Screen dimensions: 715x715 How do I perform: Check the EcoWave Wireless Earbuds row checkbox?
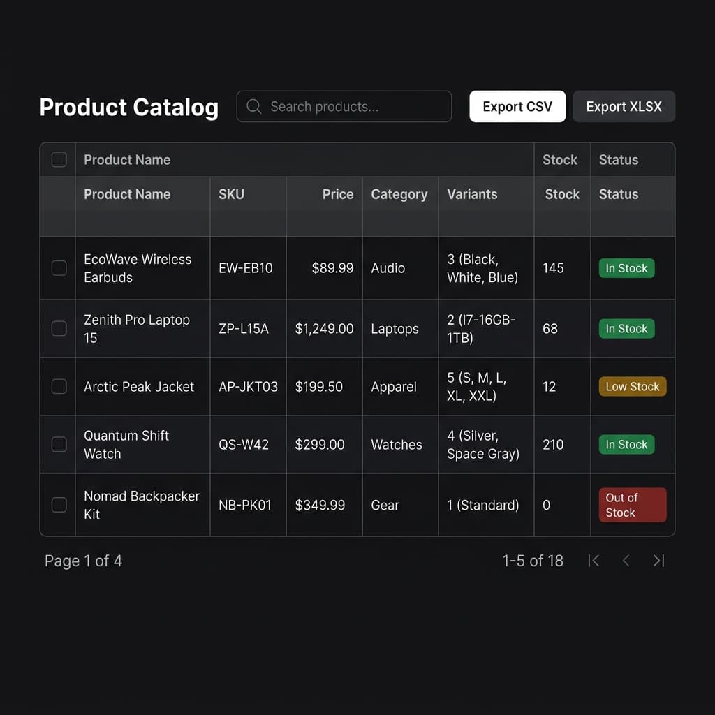59,268
